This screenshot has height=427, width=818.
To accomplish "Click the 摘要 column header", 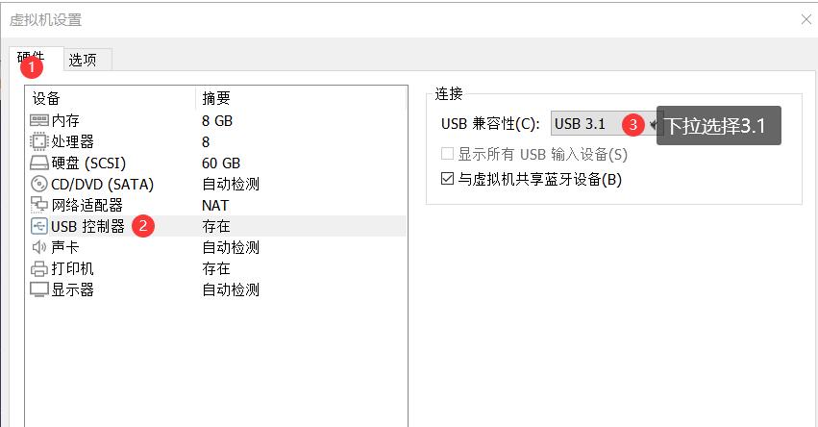I will click(216, 98).
